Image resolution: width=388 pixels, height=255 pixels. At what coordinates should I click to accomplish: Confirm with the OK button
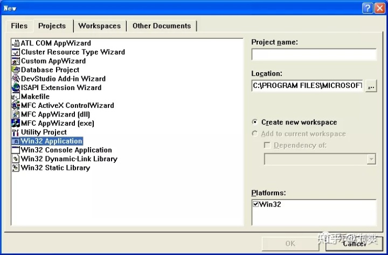[x=290, y=244]
